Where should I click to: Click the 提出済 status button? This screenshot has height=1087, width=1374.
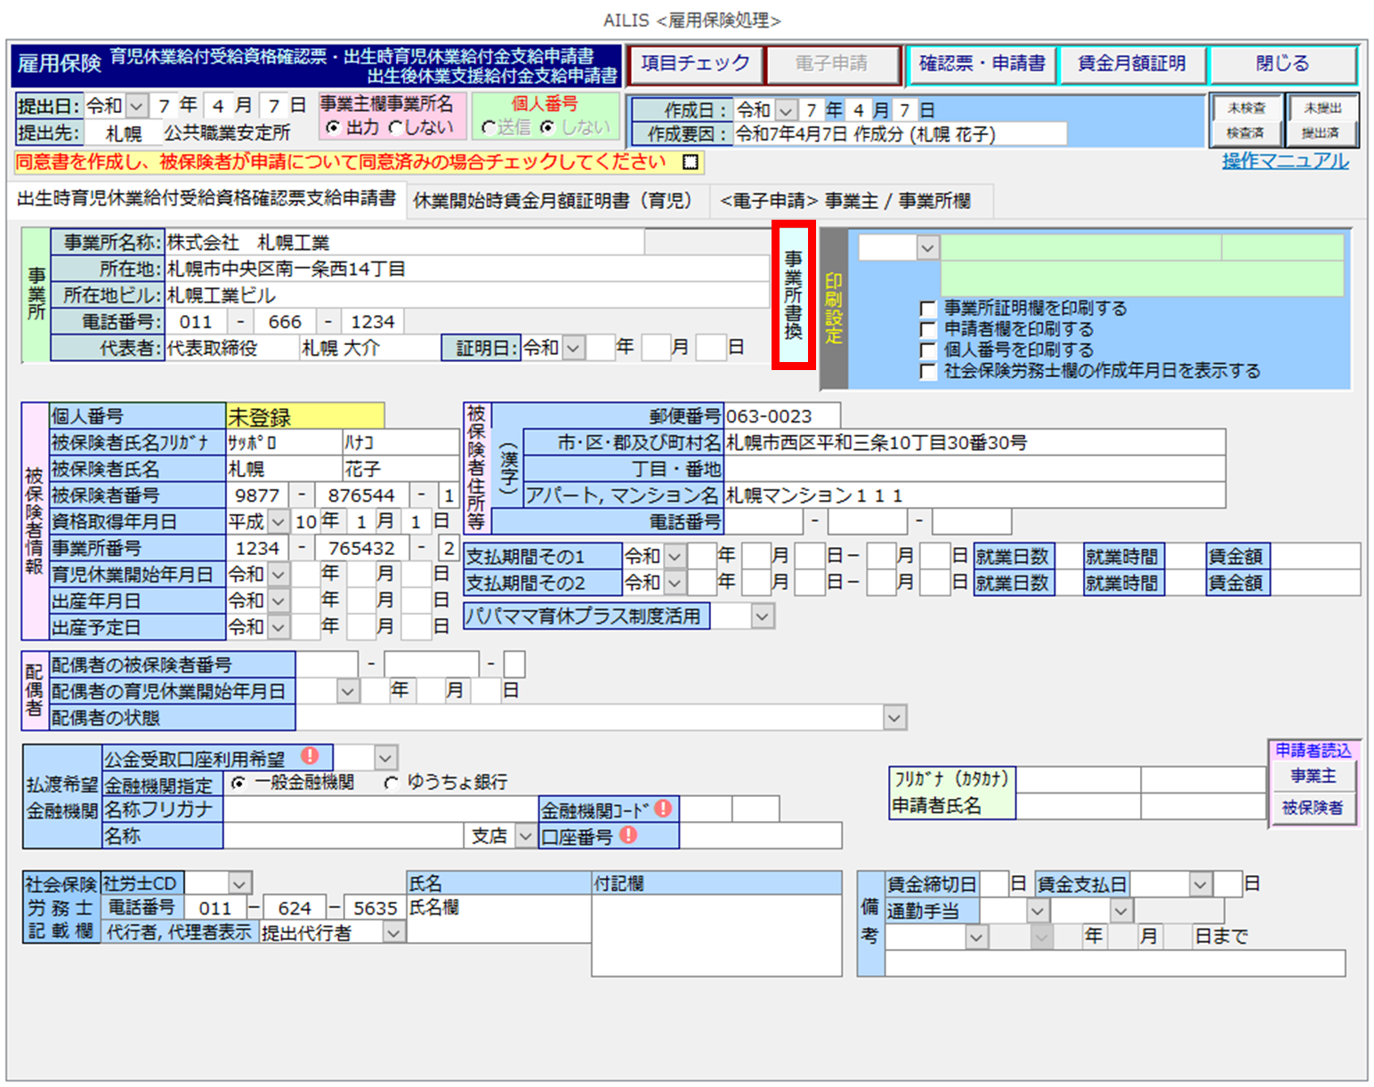(x=1321, y=133)
